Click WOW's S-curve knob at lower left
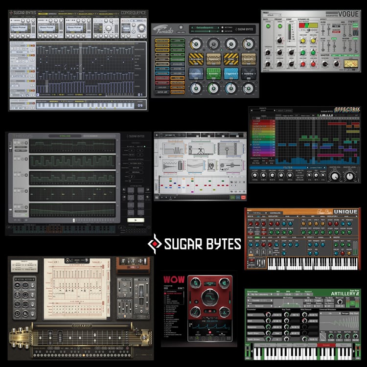This screenshot has height=367, width=367. click(x=195, y=312)
